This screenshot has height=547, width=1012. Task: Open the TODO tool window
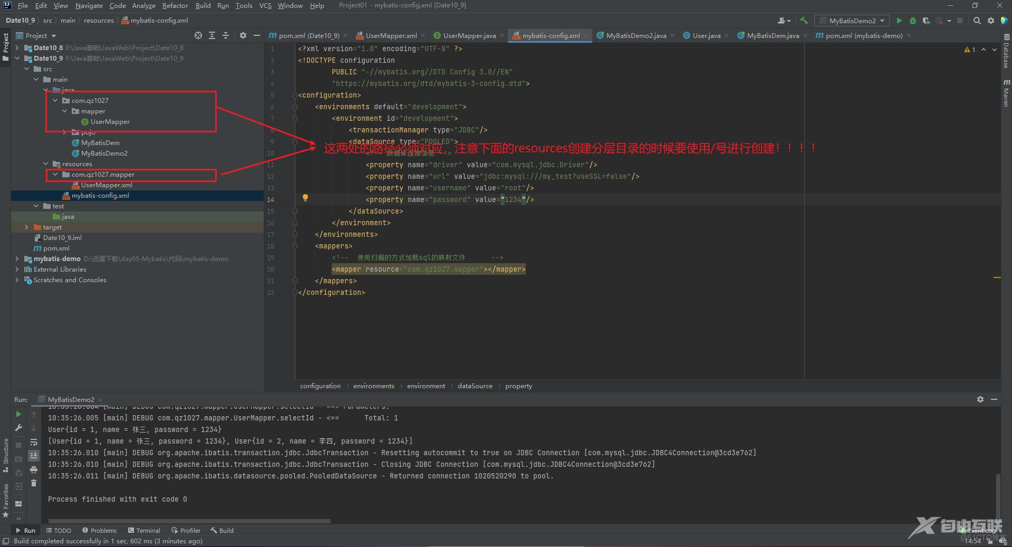pyautogui.click(x=59, y=530)
